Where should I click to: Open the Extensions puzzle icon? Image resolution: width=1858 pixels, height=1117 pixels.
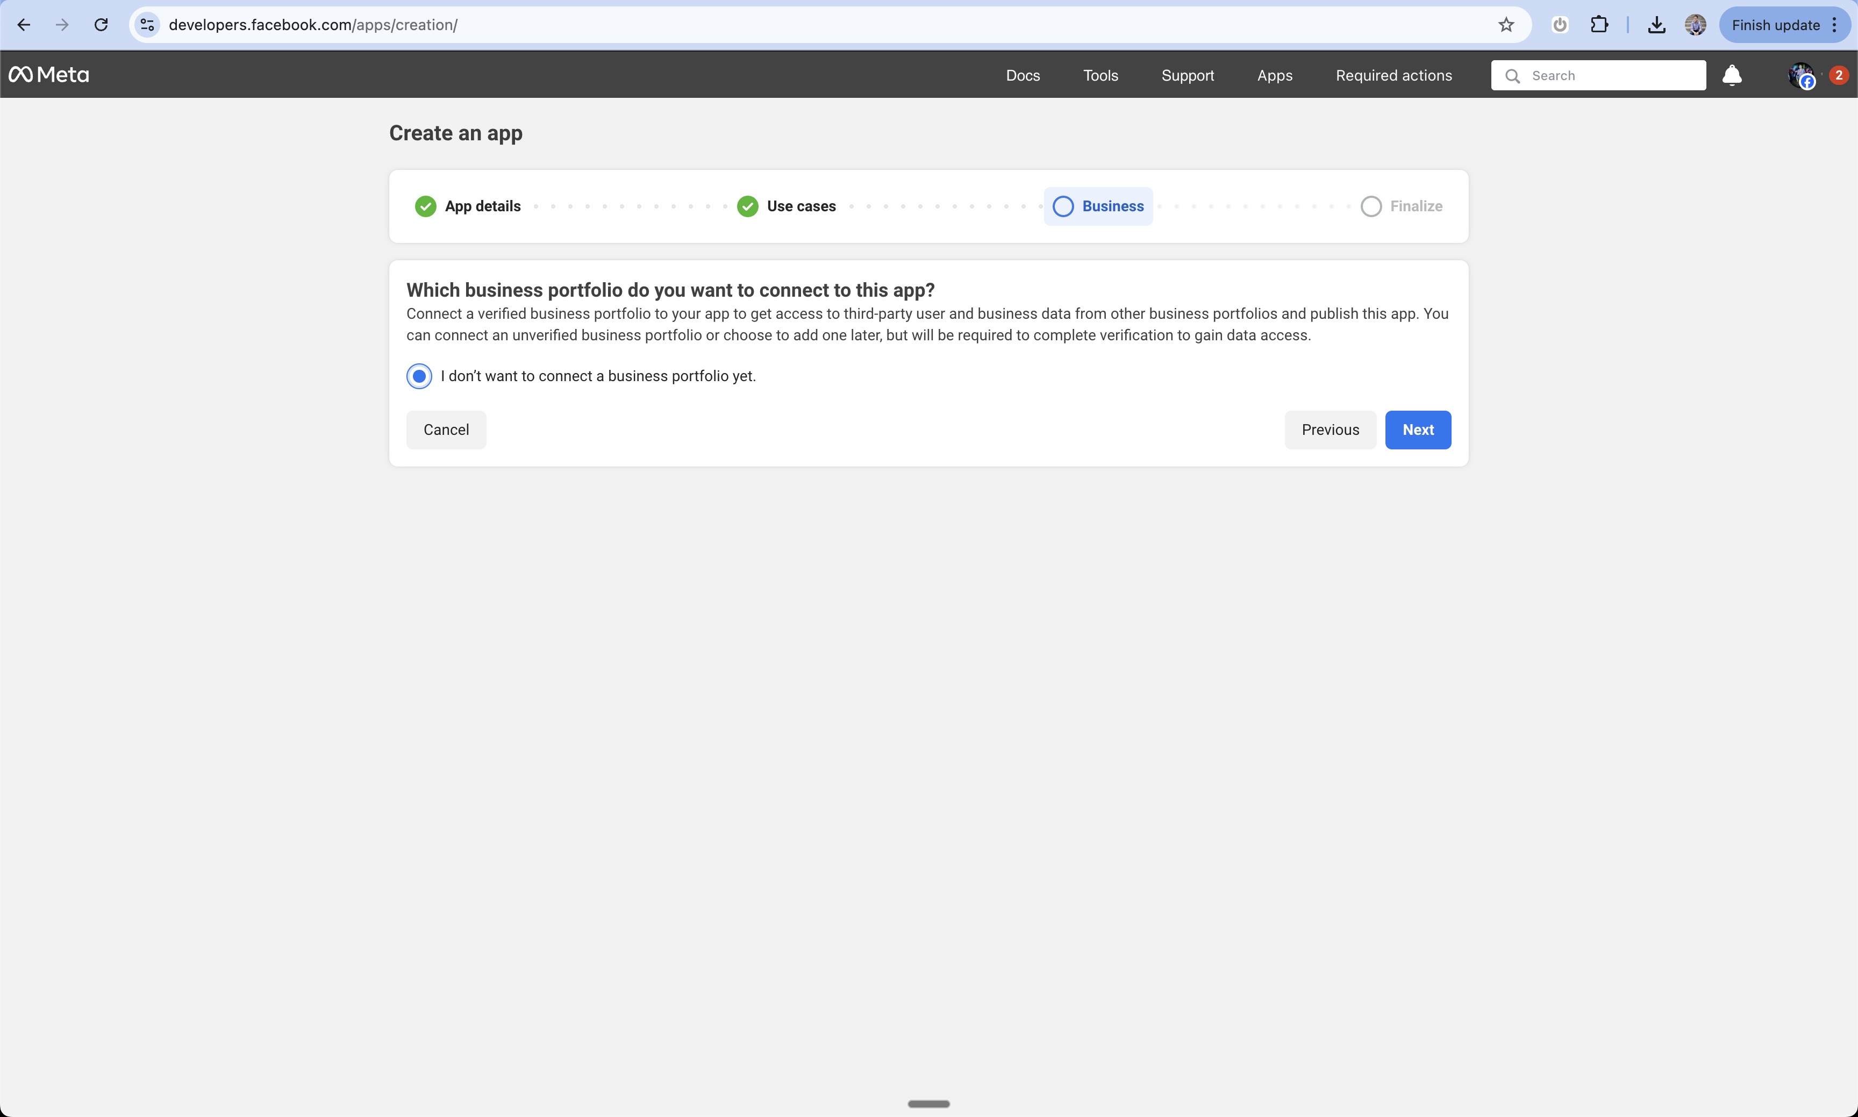click(x=1599, y=25)
